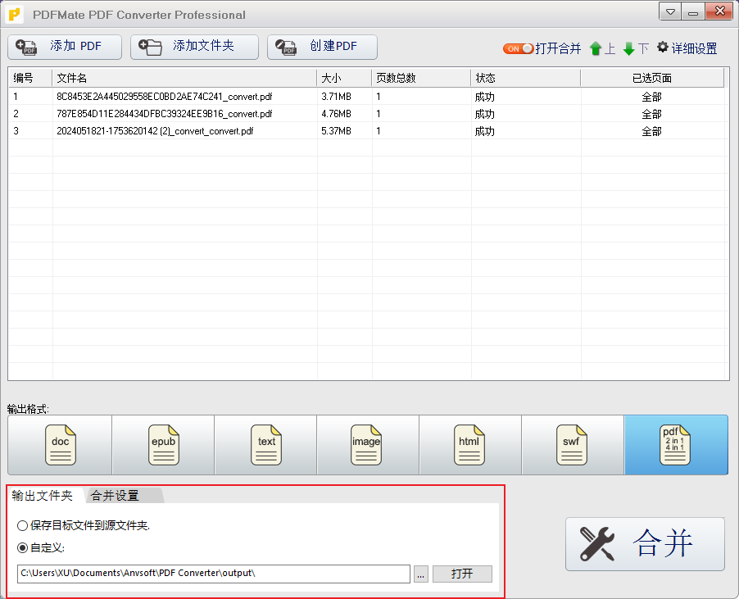Minimize the PDFMate window
The image size is (739, 599).
pyautogui.click(x=693, y=11)
